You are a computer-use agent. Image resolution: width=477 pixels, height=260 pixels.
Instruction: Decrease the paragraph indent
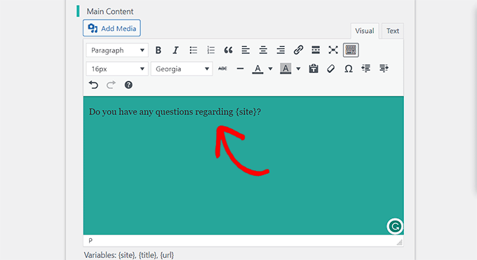[x=365, y=69]
